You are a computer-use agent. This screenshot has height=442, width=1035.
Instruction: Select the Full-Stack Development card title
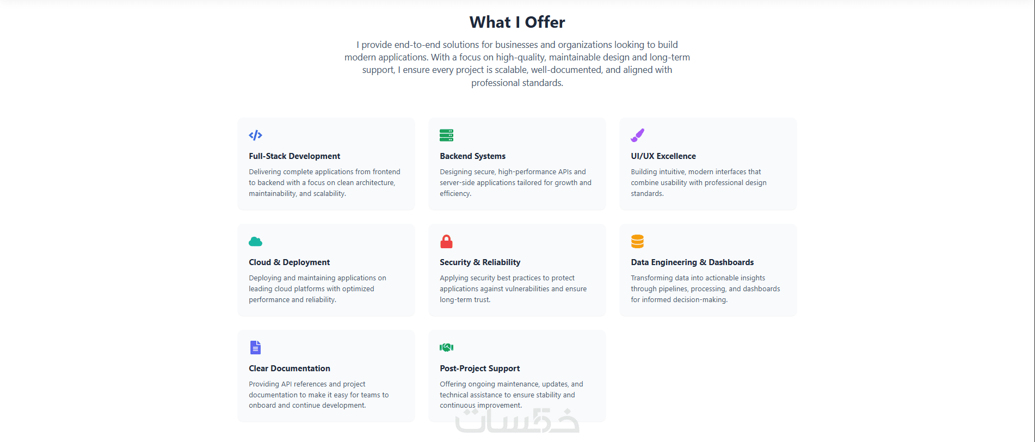pos(294,156)
